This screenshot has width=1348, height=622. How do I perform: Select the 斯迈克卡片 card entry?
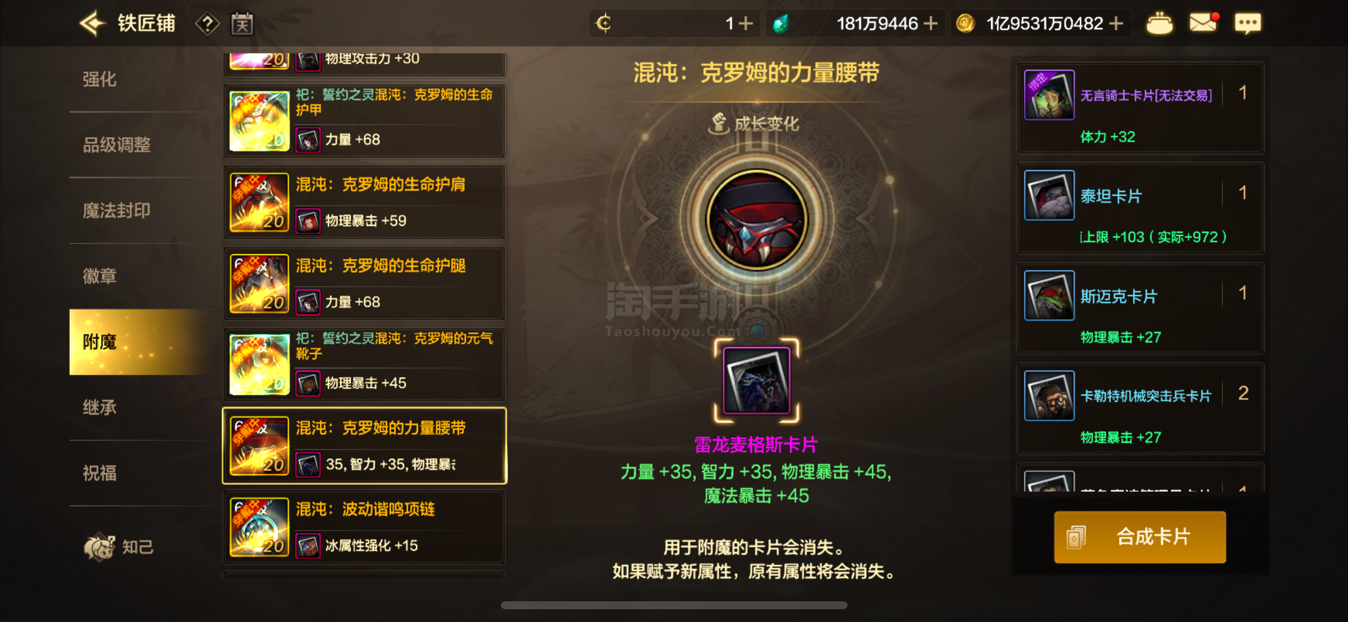coord(1140,308)
